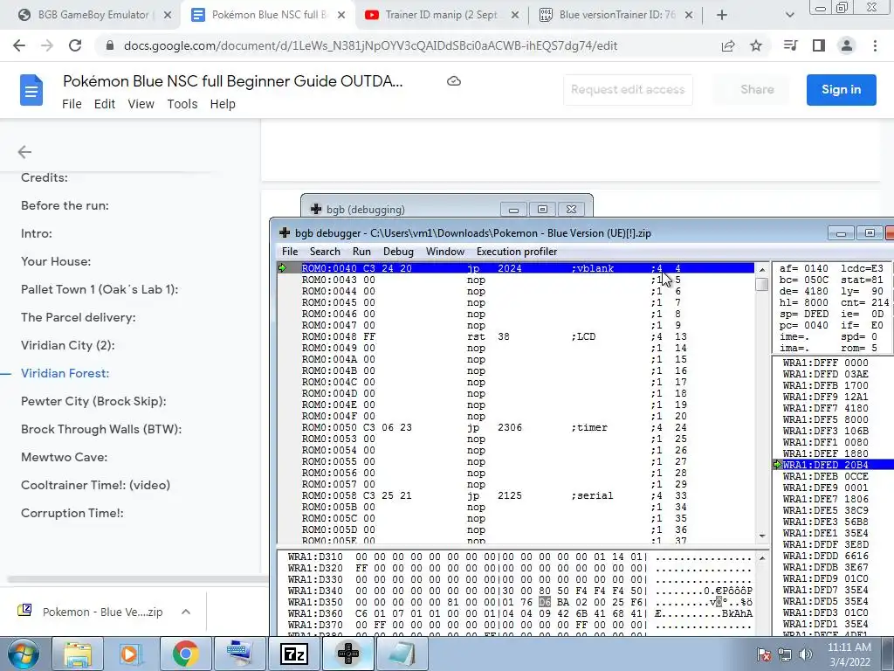Open the notepad-style taskbar icon
Viewport: 894px width, 671px height.
402,654
